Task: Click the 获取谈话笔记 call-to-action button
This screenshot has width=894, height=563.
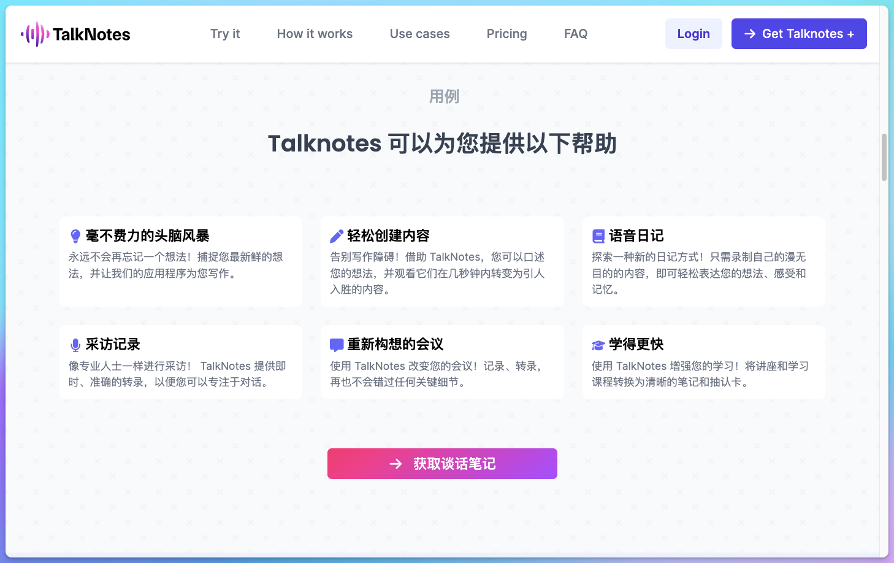Action: pos(442,464)
